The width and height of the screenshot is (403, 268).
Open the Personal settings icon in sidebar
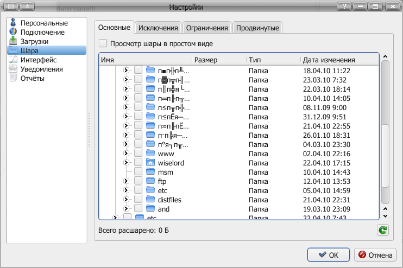click(x=13, y=23)
